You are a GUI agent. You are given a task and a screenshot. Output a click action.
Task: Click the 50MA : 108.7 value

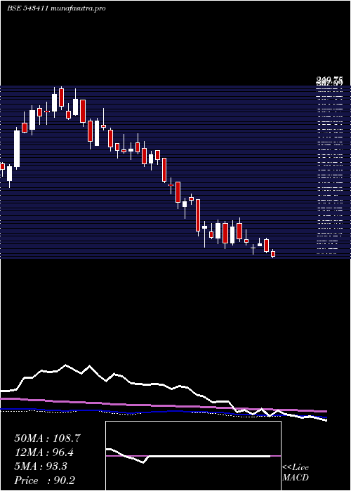[48, 438]
